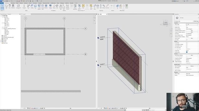Select South elevation in Project Browser
This screenshot has height=111, width=199.
[x=7, y=33]
